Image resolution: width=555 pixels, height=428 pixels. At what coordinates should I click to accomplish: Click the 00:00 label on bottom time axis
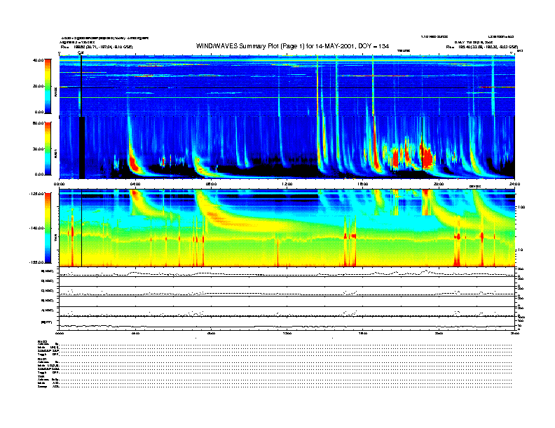click(x=60, y=334)
